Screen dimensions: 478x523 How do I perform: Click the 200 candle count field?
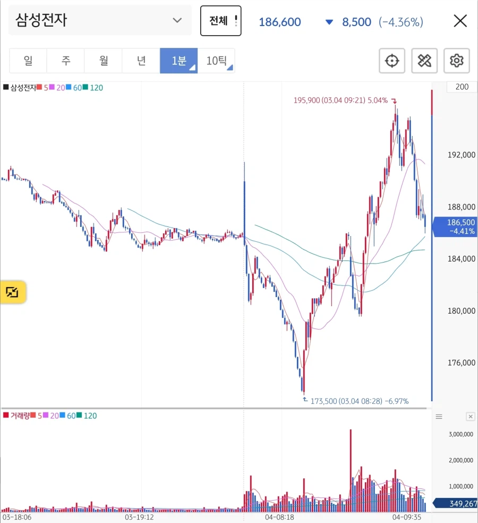click(462, 87)
